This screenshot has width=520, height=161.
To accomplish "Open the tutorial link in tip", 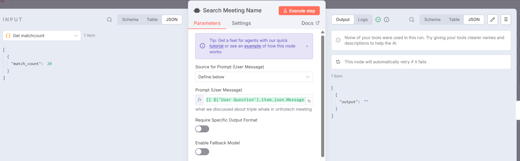I will [216, 46].
